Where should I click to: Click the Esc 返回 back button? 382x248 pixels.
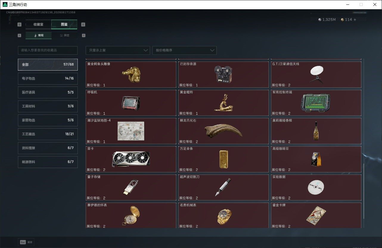click(x=26, y=242)
